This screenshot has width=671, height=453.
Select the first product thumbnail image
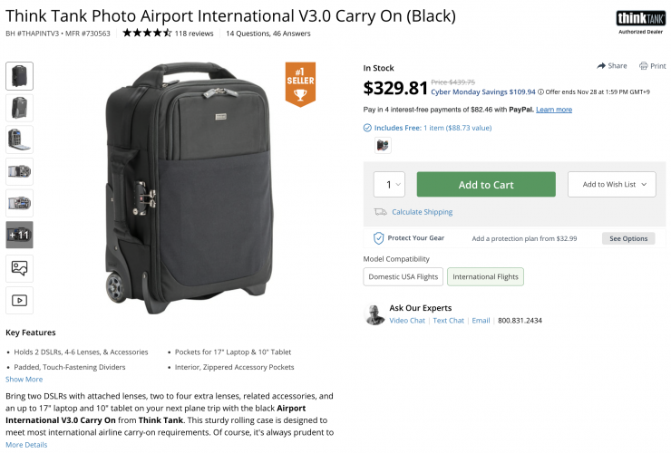pyautogui.click(x=19, y=76)
